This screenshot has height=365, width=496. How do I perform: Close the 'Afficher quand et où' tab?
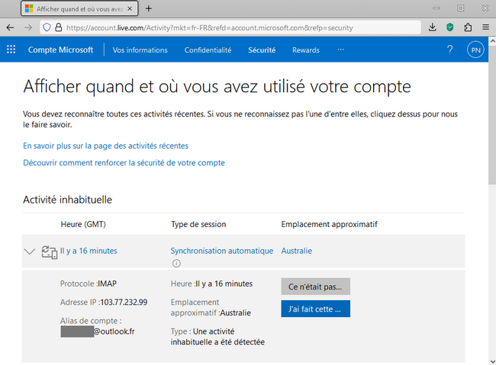pos(130,9)
